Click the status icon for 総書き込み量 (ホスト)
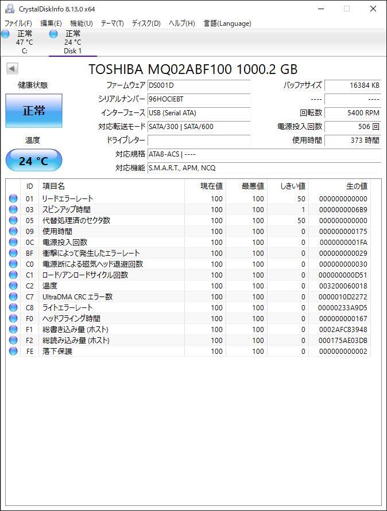 pyautogui.click(x=13, y=329)
